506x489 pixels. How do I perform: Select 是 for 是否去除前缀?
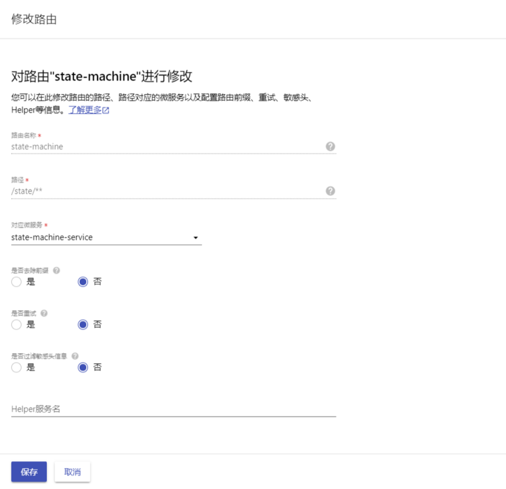(x=16, y=282)
